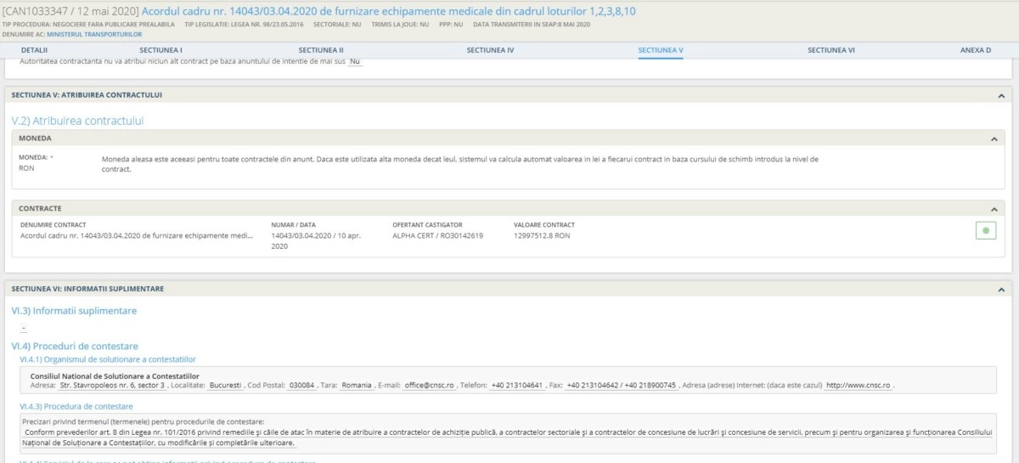Click the Acordul cadru contract name row
The image size is (1019, 463).
[x=136, y=235]
